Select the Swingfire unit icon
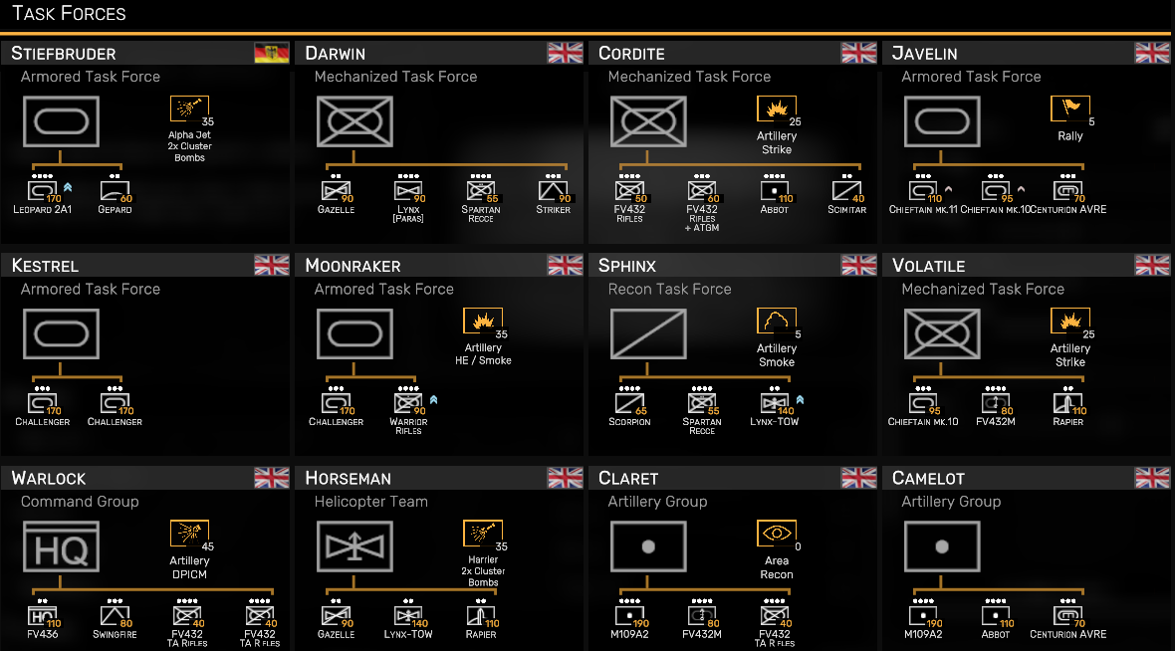The width and height of the screenshot is (1175, 651). point(114,616)
